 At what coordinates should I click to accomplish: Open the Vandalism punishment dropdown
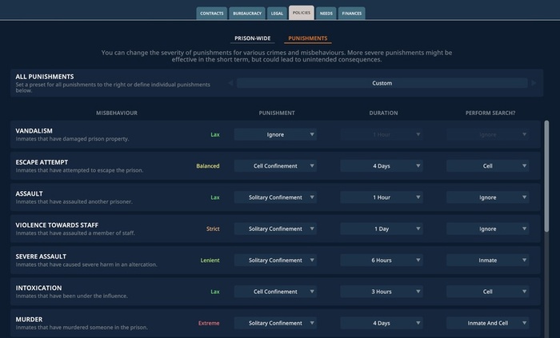[275, 134]
